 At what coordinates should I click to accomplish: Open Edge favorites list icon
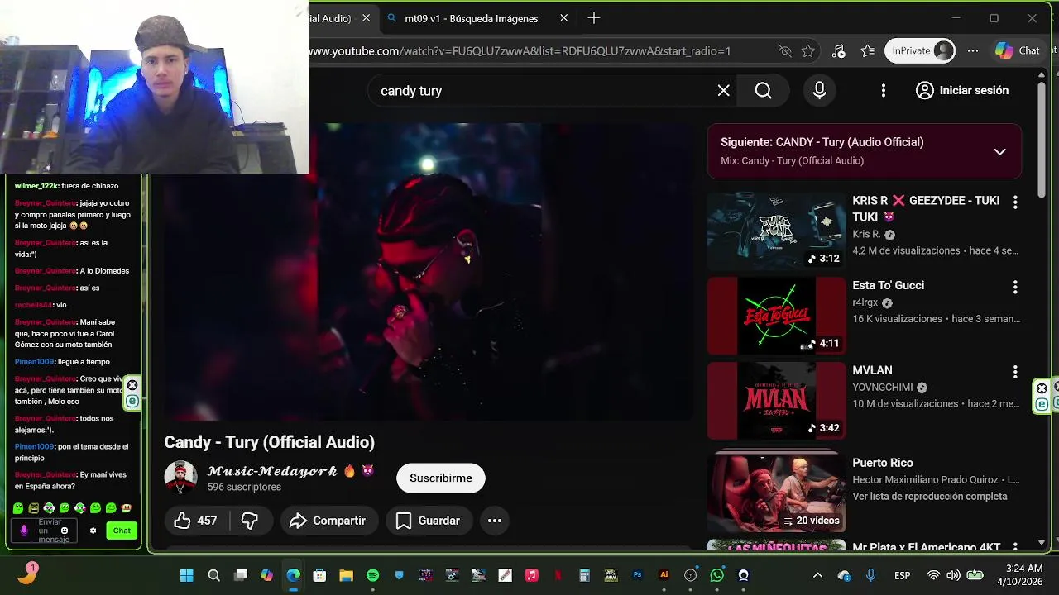click(x=867, y=51)
